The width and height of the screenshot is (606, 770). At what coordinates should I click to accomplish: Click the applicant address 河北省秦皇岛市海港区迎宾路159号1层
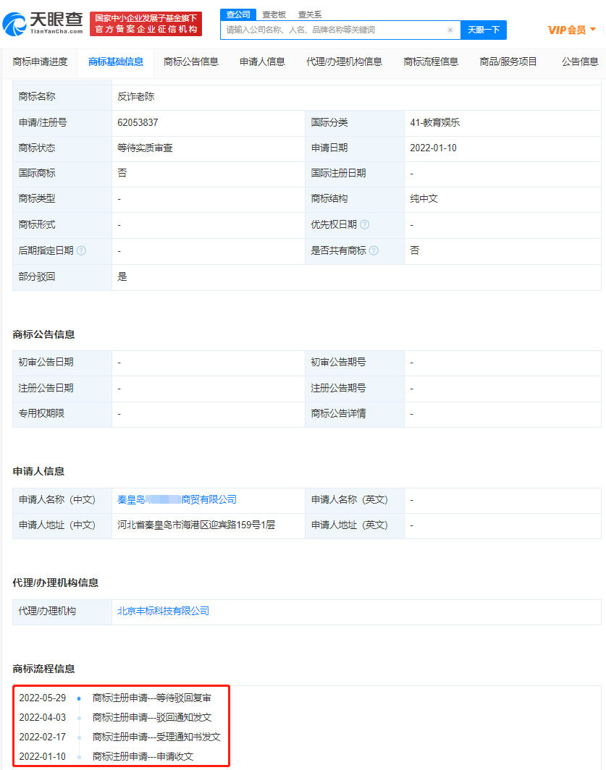click(x=196, y=525)
